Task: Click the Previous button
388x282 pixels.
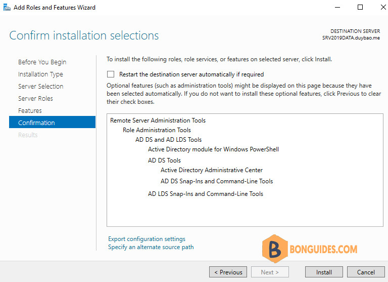Action: tap(228, 272)
